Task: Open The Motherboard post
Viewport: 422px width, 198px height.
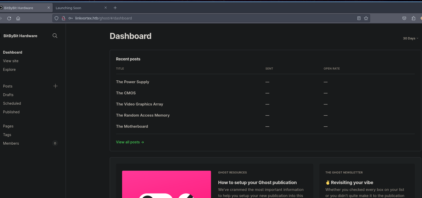Action: [x=132, y=126]
